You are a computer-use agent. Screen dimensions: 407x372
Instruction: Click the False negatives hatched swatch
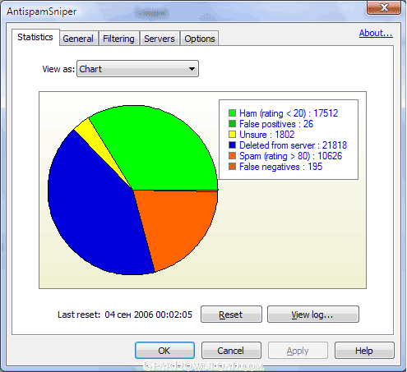(232, 166)
